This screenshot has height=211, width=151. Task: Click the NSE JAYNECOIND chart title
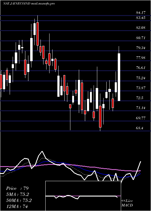(x=29, y=4)
